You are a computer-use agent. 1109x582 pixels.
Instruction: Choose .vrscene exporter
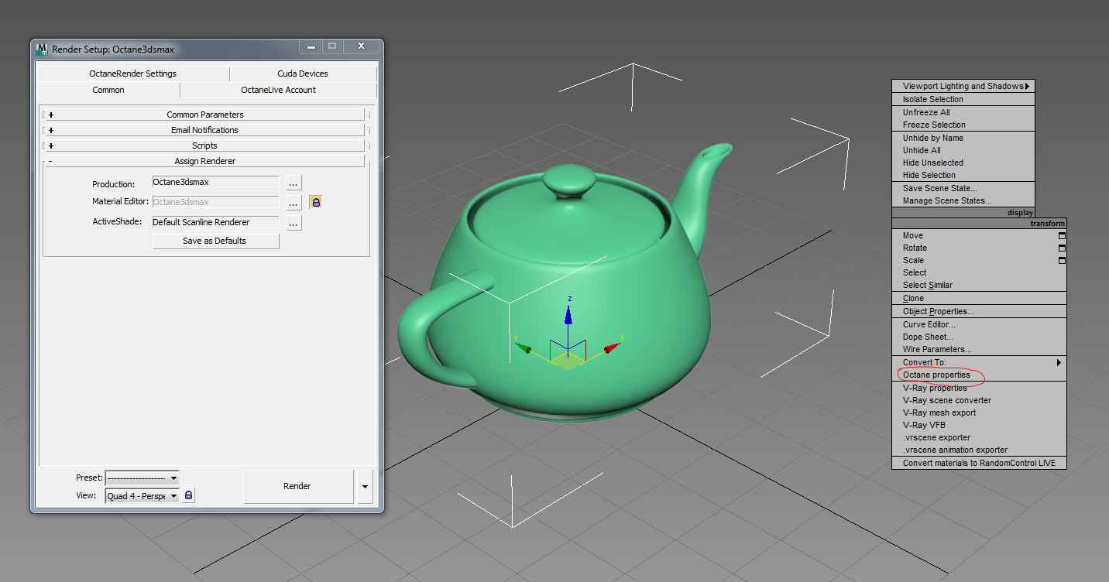(x=979, y=437)
